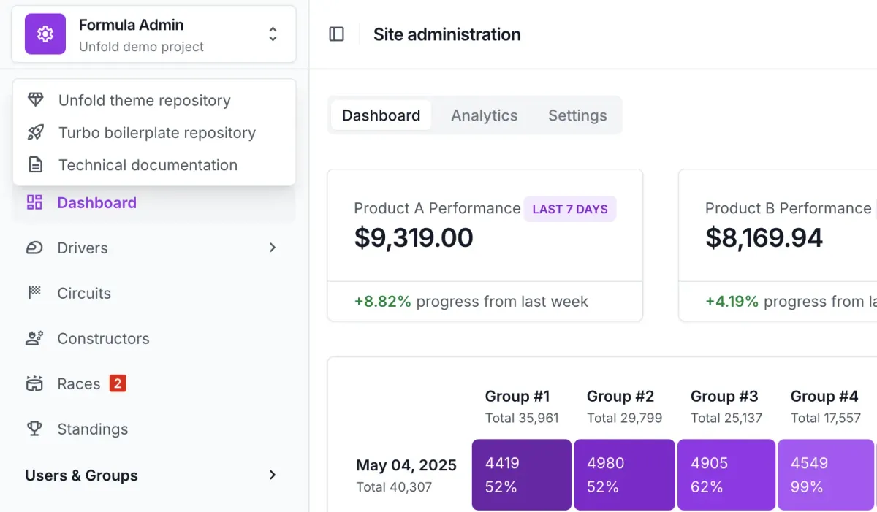Click the document icon for Technical documentation
The width and height of the screenshot is (877, 512).
click(35, 164)
